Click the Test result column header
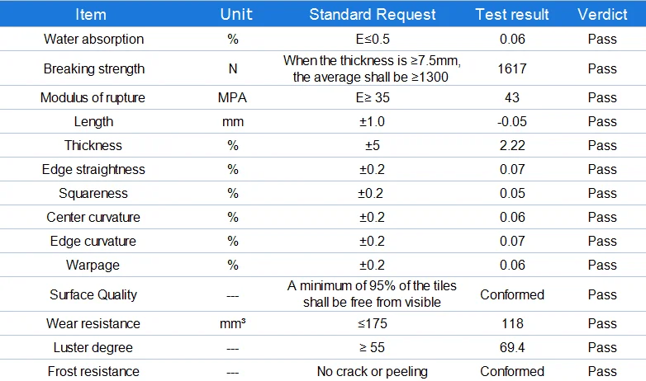The image size is (646, 381). click(512, 14)
